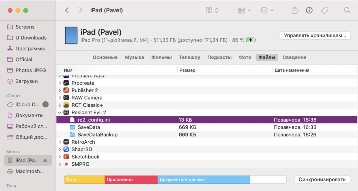Click blue Документы и данные segment

tap(204, 179)
